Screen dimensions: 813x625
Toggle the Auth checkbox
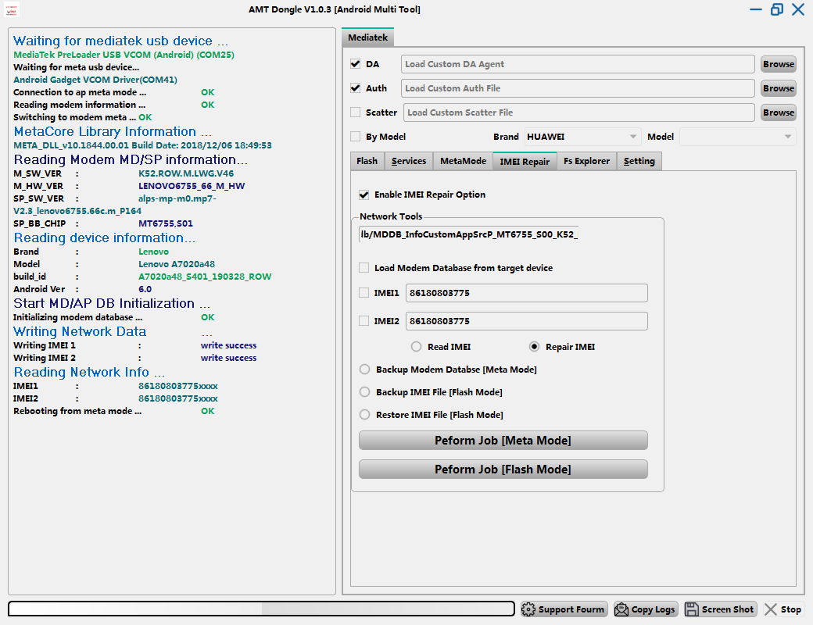click(355, 88)
